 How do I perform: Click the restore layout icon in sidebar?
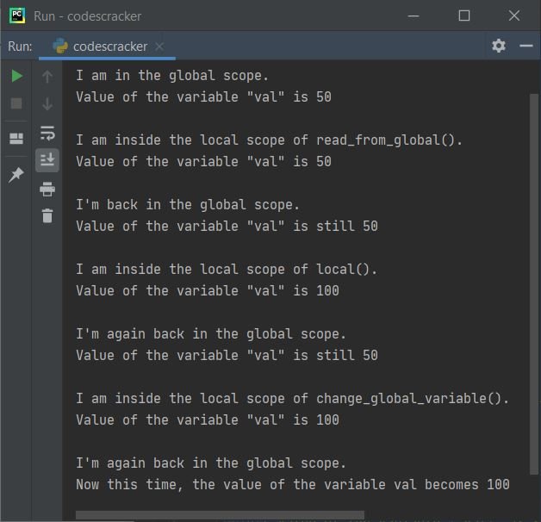click(x=16, y=139)
